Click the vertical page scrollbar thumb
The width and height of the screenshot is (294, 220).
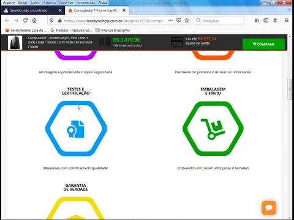290,89
